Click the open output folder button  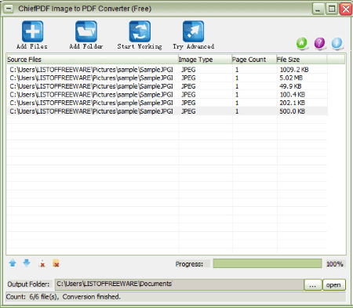pos(334,284)
